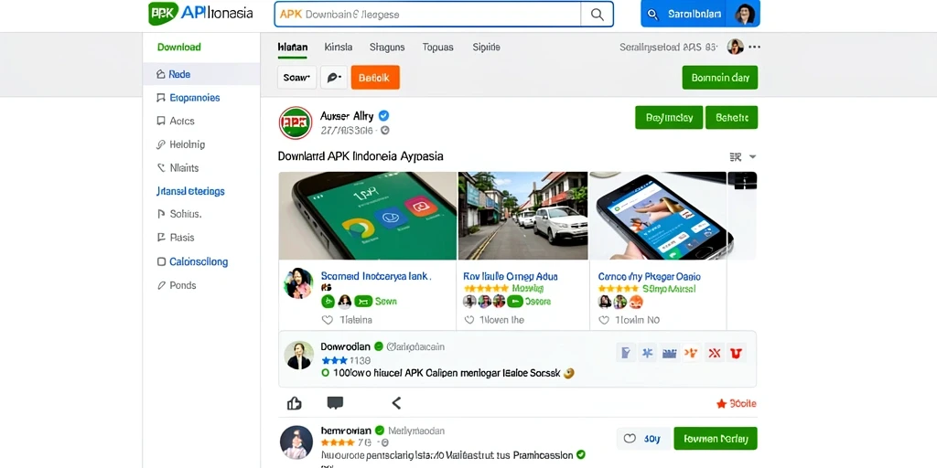Click the Downlarrd APK Indoneia Aypasia heading

[x=361, y=156]
